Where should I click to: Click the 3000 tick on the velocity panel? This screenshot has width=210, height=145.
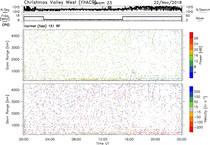click(x=15, y=102)
